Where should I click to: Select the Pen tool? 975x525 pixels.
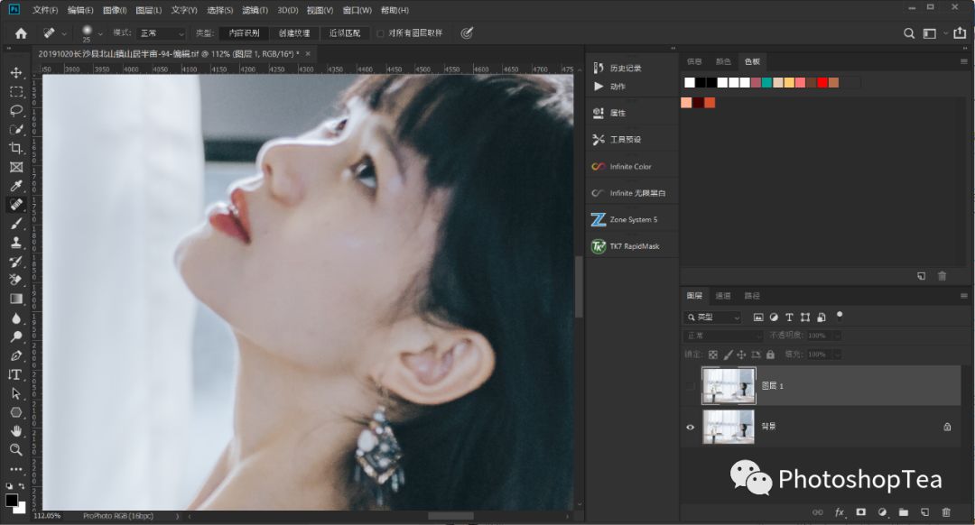click(x=16, y=355)
